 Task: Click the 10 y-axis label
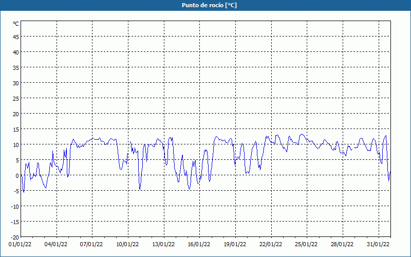pyautogui.click(x=16, y=145)
